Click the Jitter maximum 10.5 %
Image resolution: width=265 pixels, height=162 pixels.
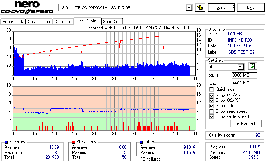click(x=189, y=152)
